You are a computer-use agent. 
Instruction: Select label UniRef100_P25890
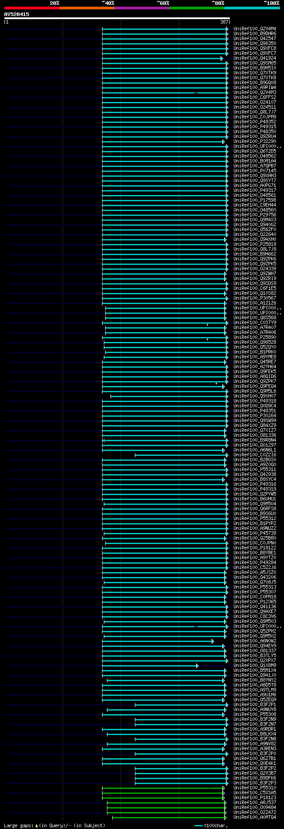[255, 337]
